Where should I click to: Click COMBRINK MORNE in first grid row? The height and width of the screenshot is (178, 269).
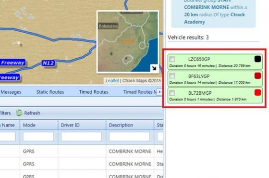pos(130,151)
